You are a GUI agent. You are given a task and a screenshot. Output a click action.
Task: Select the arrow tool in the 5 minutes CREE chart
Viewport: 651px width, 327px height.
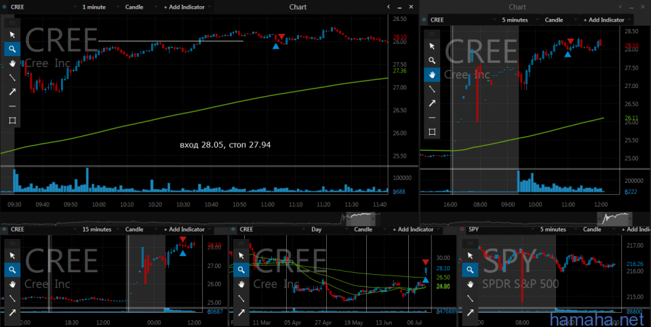432,103
